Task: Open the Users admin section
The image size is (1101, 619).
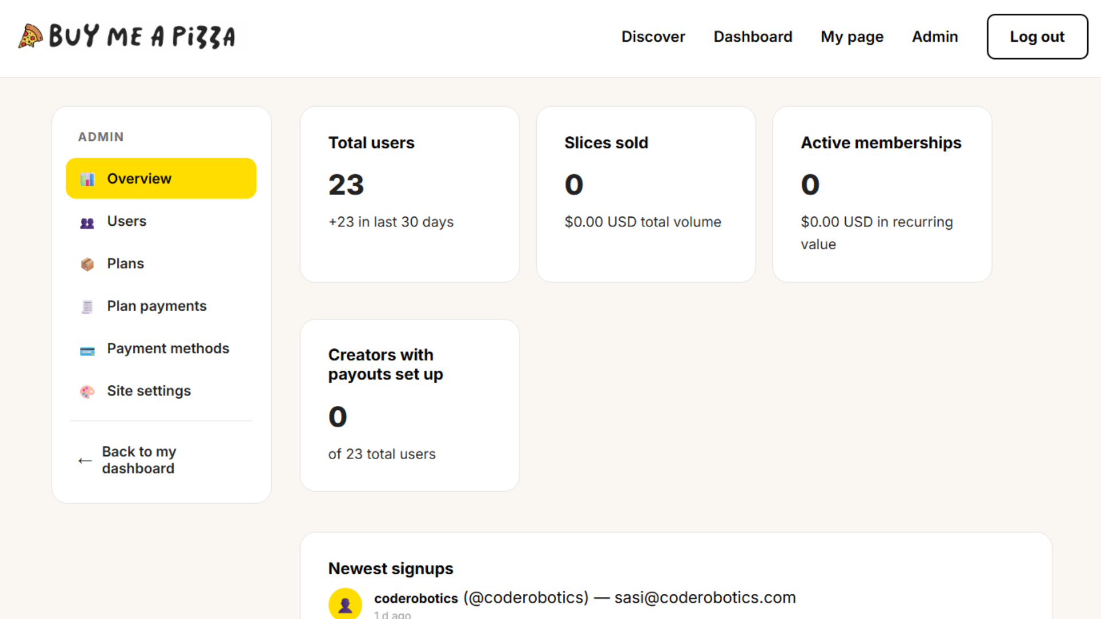Action: coord(161,221)
